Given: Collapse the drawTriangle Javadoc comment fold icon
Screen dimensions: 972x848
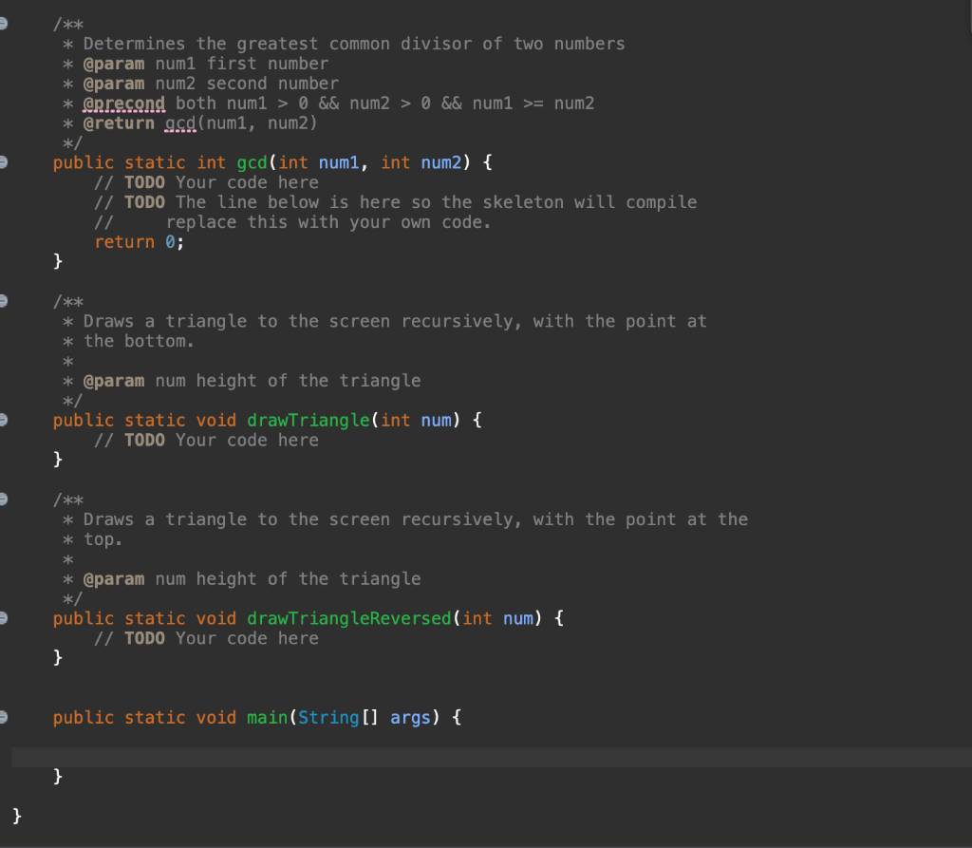Looking at the screenshot, I should (x=4, y=300).
